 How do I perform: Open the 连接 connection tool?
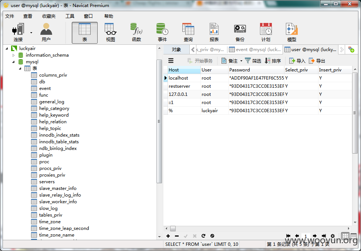point(18,33)
